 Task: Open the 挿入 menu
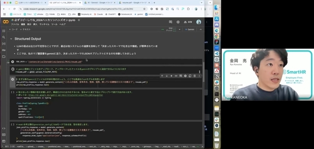click(x=35, y=24)
